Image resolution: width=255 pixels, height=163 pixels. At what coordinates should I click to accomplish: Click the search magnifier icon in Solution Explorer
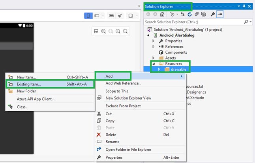coord(246,22)
